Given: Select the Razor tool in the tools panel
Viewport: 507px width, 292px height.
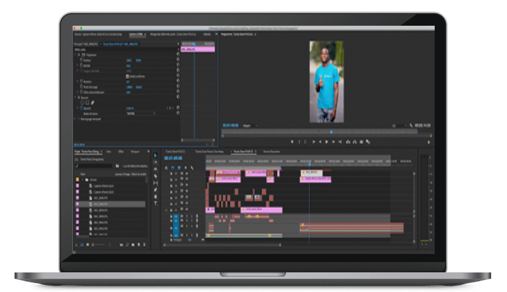Looking at the screenshot, I should coord(155,176).
